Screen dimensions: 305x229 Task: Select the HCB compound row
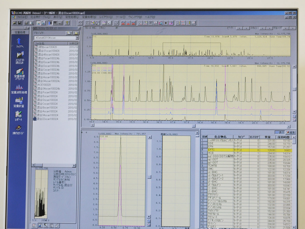click(x=246, y=153)
